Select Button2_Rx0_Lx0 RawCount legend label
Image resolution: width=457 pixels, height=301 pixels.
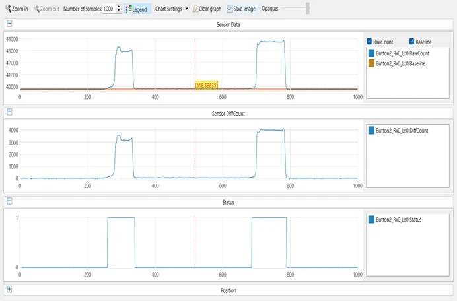point(402,53)
